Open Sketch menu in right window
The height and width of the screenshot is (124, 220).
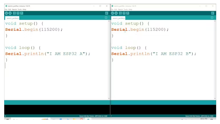121,10
